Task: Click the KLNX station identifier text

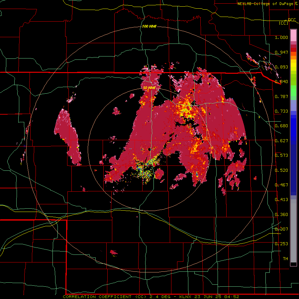Action: click(186, 297)
